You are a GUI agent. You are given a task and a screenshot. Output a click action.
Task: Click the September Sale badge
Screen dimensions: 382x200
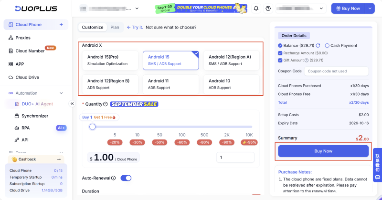point(134,104)
